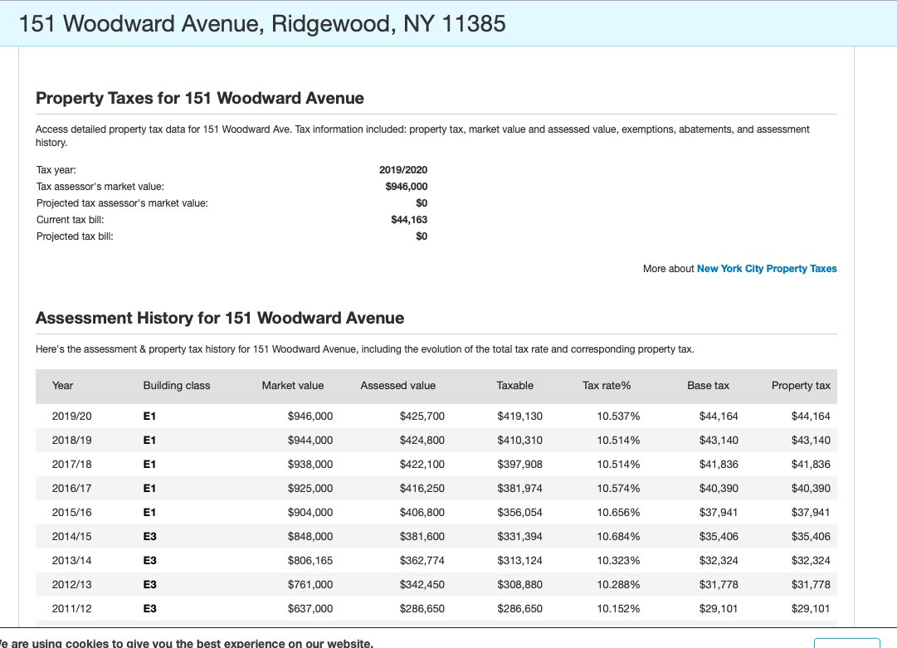Click the $286,650 assessed value in 2011/12 row
The image size is (897, 648).
click(422, 609)
